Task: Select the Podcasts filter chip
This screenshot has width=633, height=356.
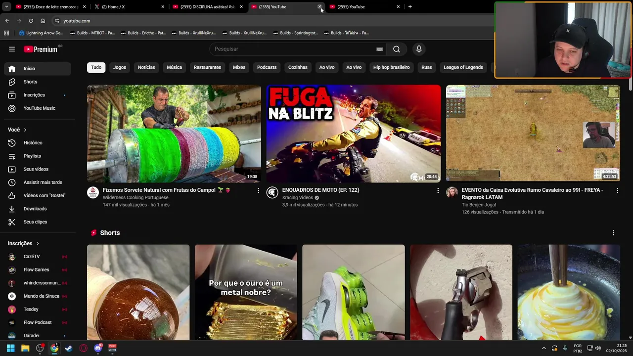Action: 267,67
